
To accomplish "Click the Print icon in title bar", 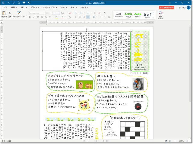I will pos(24,2).
